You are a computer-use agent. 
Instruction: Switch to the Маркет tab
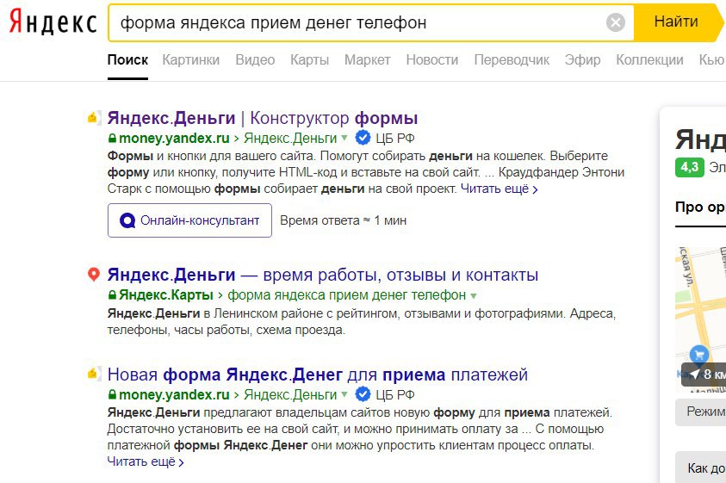tap(367, 59)
